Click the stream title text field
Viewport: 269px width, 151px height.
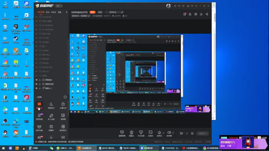[79, 12]
